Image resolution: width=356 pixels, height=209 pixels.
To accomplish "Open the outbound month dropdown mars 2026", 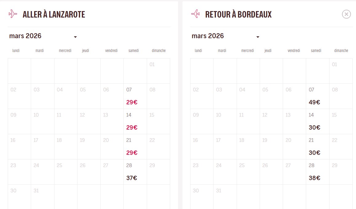I will point(43,36).
